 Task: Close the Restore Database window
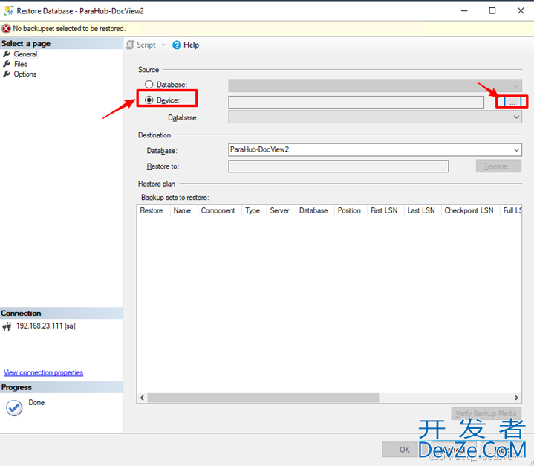coord(521,11)
